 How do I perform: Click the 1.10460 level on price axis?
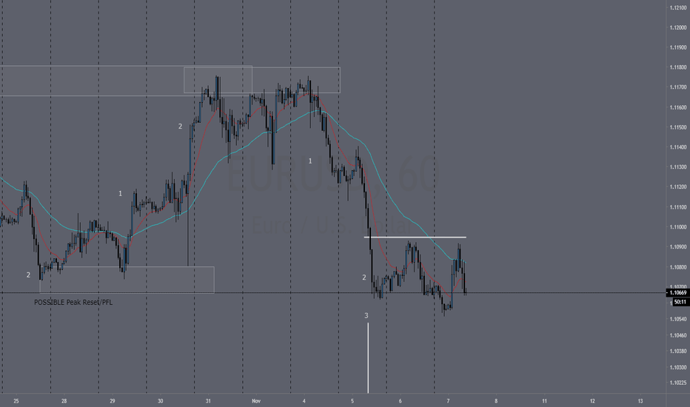[x=677, y=335]
